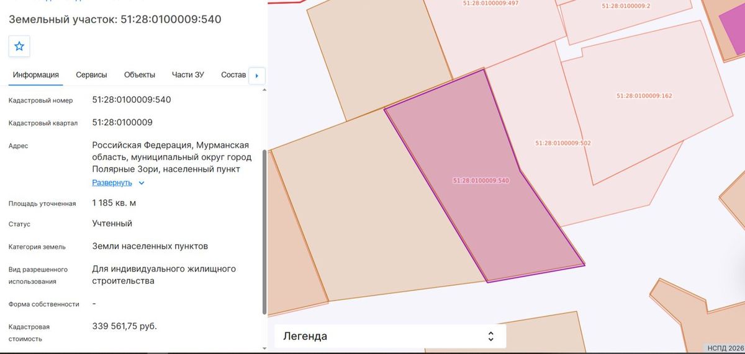This screenshot has height=354, width=745.
Task: Select parcel 51:28:0100009:162 on map
Action: [644, 96]
